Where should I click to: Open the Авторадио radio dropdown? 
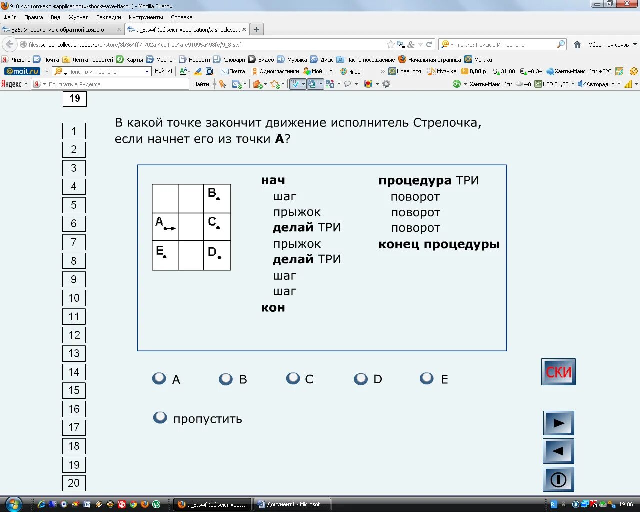pos(599,84)
